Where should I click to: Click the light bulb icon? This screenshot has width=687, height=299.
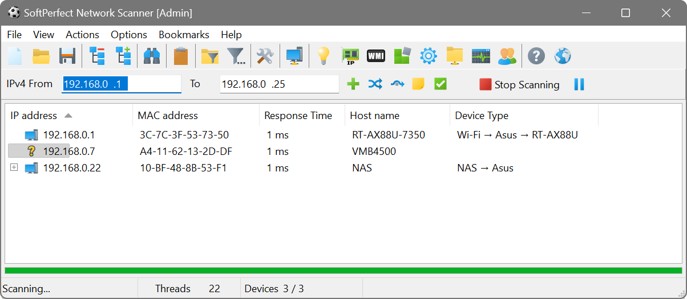(324, 56)
